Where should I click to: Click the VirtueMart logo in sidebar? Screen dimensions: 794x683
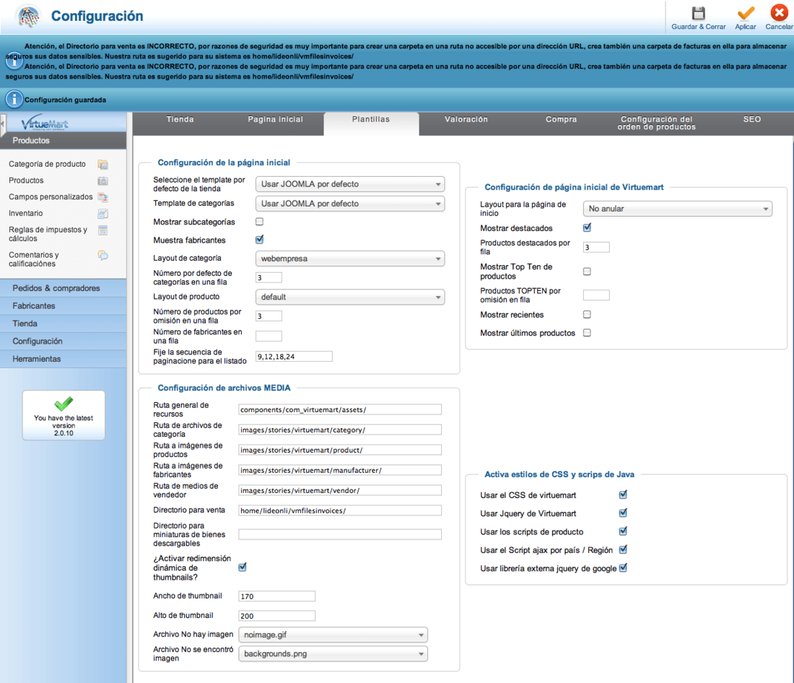click(45, 124)
